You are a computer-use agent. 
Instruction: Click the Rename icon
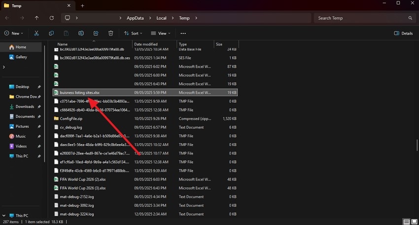tap(81, 33)
